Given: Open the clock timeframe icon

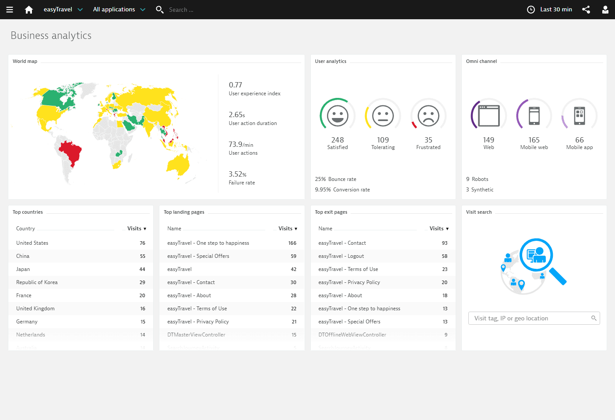Looking at the screenshot, I should [x=531, y=10].
